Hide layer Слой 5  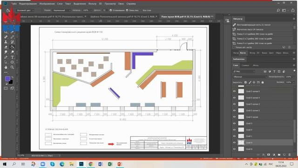tap(234, 123)
